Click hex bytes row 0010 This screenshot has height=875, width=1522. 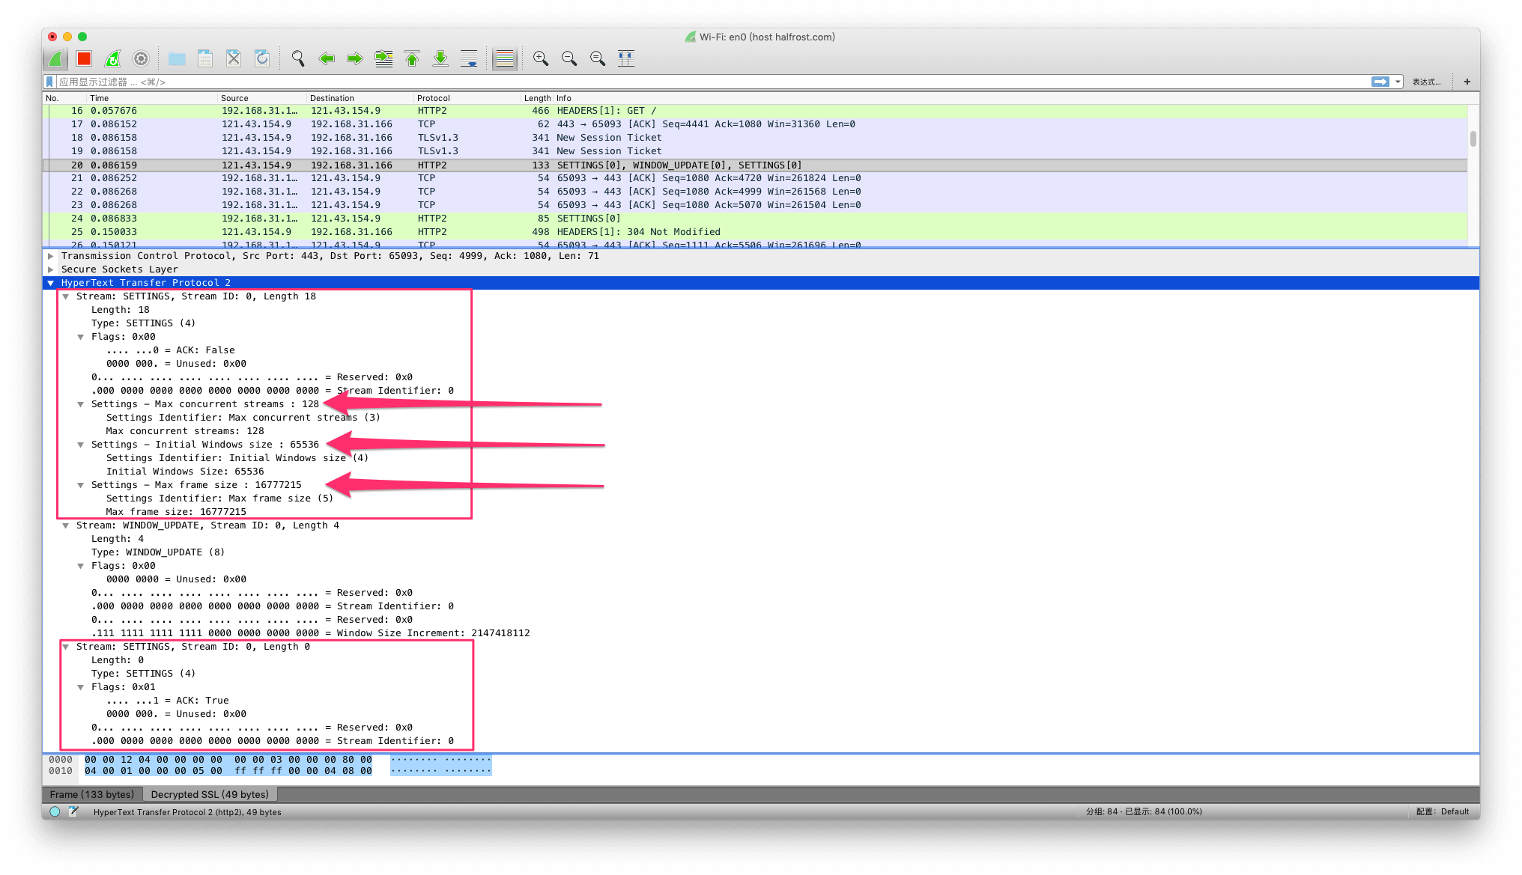click(228, 771)
